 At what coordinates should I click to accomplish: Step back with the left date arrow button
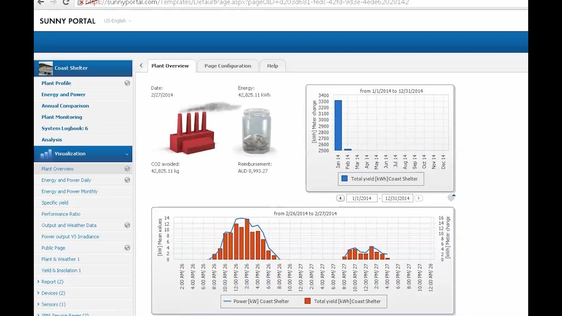pyautogui.click(x=340, y=198)
